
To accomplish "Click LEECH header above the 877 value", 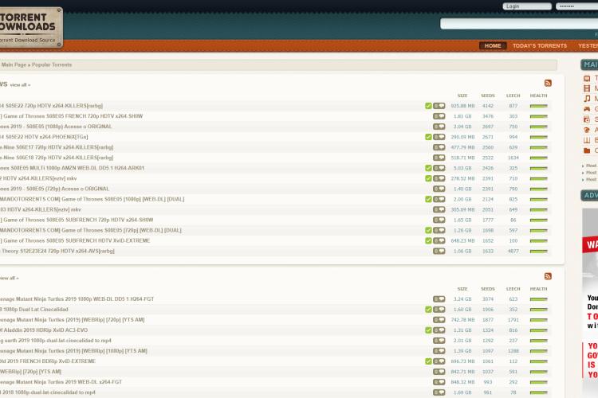I will (513, 96).
